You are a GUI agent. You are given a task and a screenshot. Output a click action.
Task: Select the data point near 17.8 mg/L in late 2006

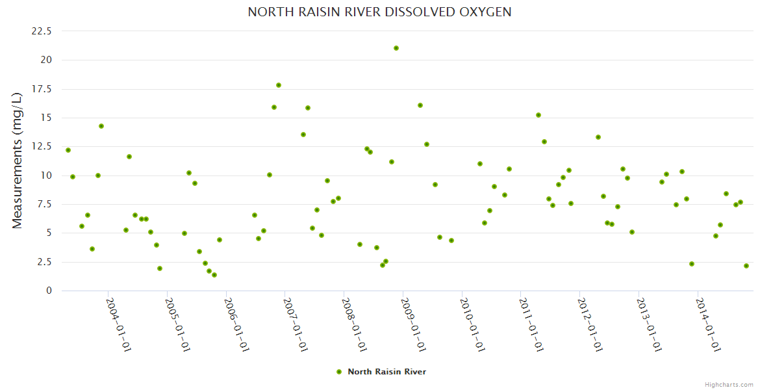tap(279, 85)
